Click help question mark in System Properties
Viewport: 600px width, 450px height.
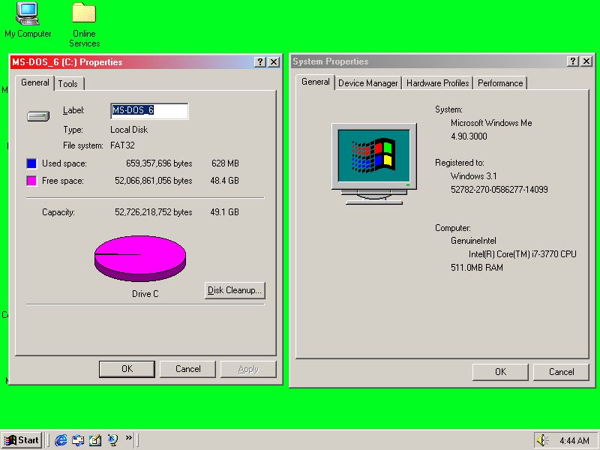point(572,61)
